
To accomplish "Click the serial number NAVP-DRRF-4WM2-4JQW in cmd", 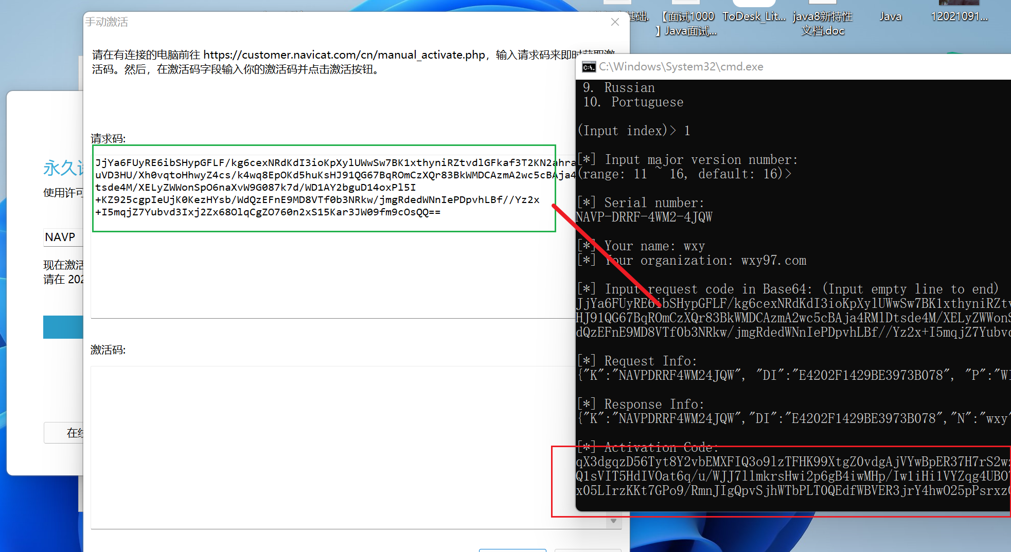I will pyautogui.click(x=644, y=217).
